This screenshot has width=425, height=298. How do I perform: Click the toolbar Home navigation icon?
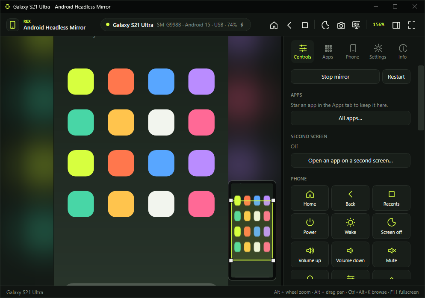(274, 25)
